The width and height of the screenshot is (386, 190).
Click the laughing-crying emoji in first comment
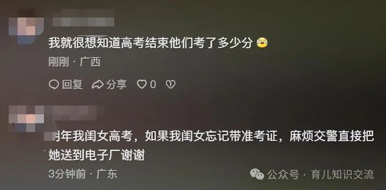262,43
